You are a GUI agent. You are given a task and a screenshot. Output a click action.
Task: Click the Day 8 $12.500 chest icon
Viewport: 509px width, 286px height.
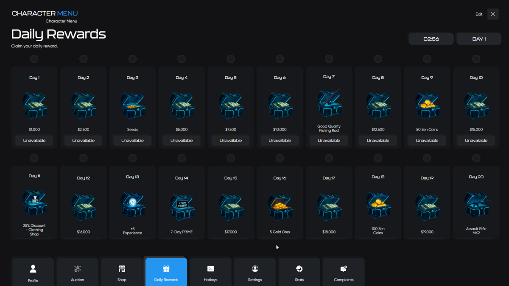click(378, 106)
